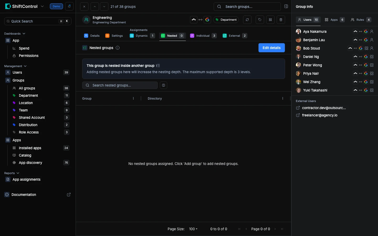Image resolution: width=378 pixels, height=236 pixels.
Task: Delete the Engineering group via the trash icon
Action: click(x=281, y=20)
